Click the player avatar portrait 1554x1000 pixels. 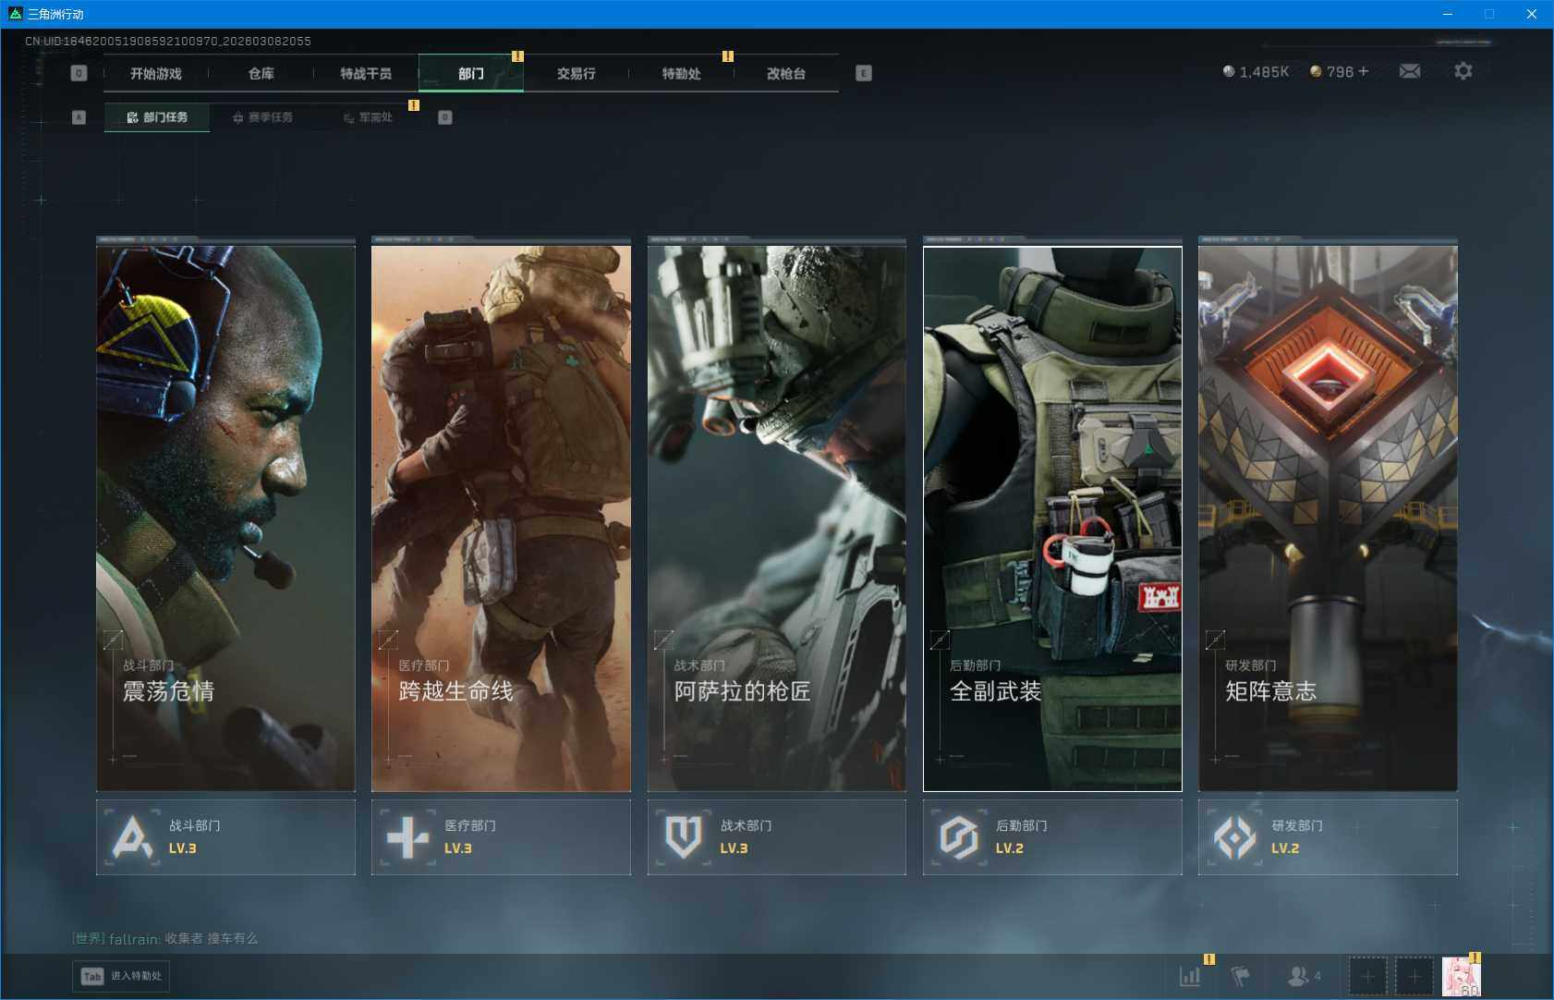(x=1461, y=976)
